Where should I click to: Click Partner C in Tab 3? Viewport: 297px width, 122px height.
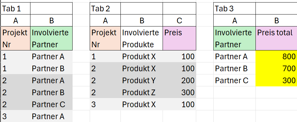click(235, 80)
